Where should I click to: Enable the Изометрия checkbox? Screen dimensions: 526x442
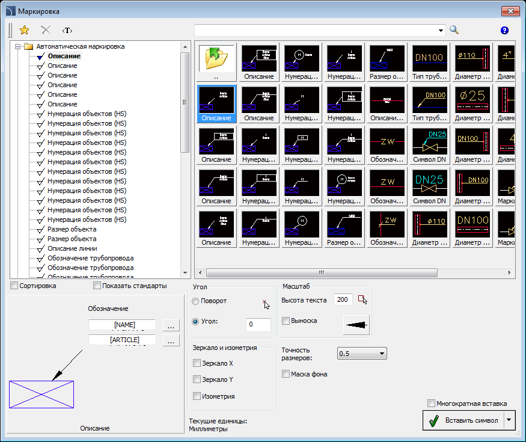pyautogui.click(x=197, y=396)
